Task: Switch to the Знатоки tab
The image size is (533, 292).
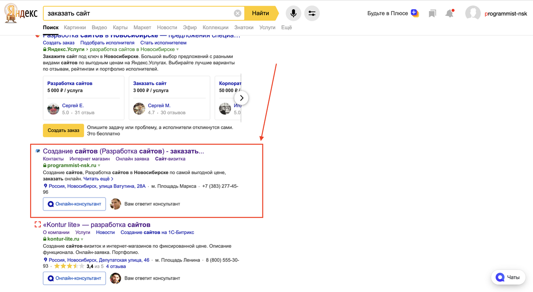Action: 244,27
